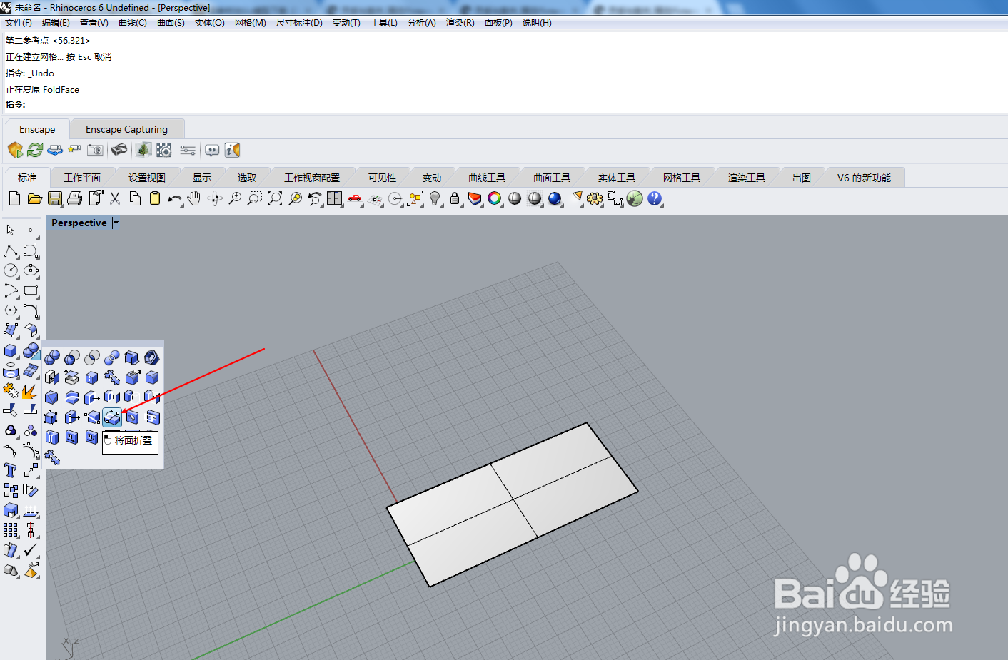The height and width of the screenshot is (660, 1008).
Task: Open Enscape settings sliders icon
Action: coord(188,150)
